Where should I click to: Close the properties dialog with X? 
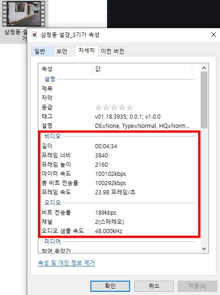tap(214, 35)
